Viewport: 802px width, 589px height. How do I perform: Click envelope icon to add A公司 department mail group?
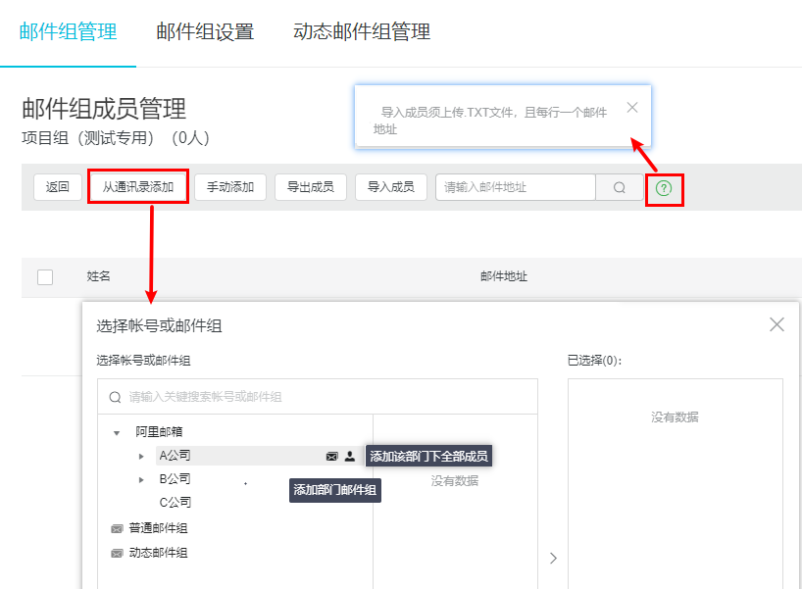pos(332,456)
